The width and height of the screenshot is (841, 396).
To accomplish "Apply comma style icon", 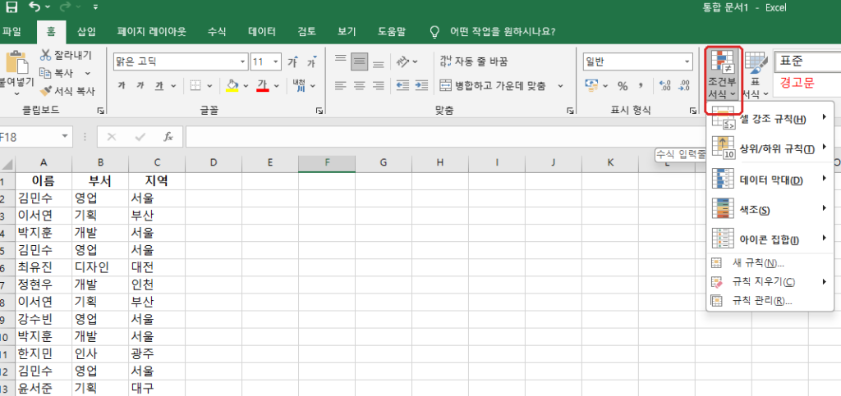I will tap(641, 85).
